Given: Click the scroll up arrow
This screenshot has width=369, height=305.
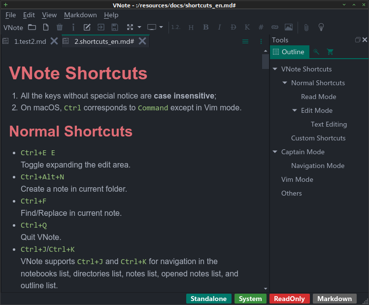Looking at the screenshot, I should (x=266, y=51).
